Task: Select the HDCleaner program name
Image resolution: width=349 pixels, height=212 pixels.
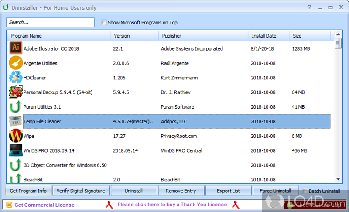Action: (35, 78)
